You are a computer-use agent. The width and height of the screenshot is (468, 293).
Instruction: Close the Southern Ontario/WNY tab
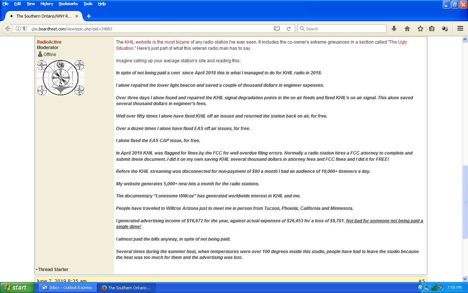tap(77, 16)
